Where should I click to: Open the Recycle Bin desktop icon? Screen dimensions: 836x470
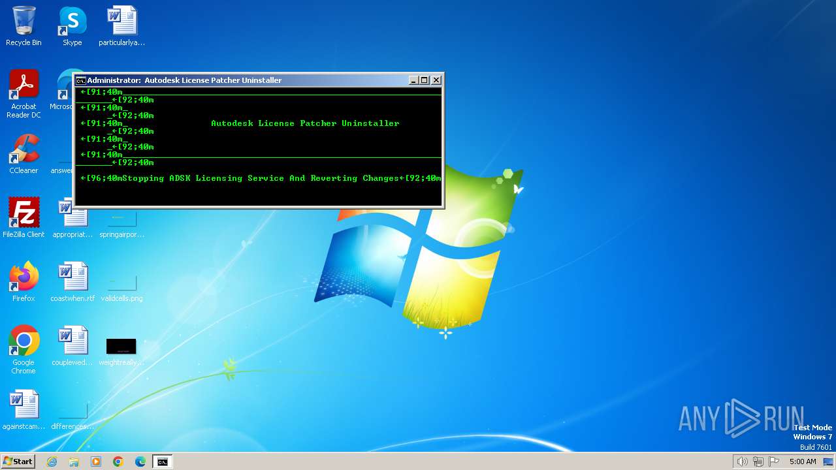point(24,26)
